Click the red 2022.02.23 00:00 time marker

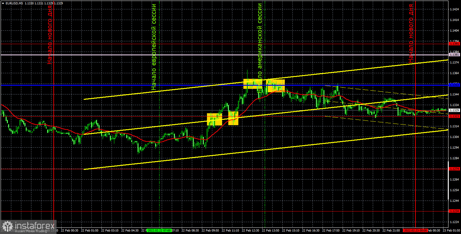coord(415,230)
